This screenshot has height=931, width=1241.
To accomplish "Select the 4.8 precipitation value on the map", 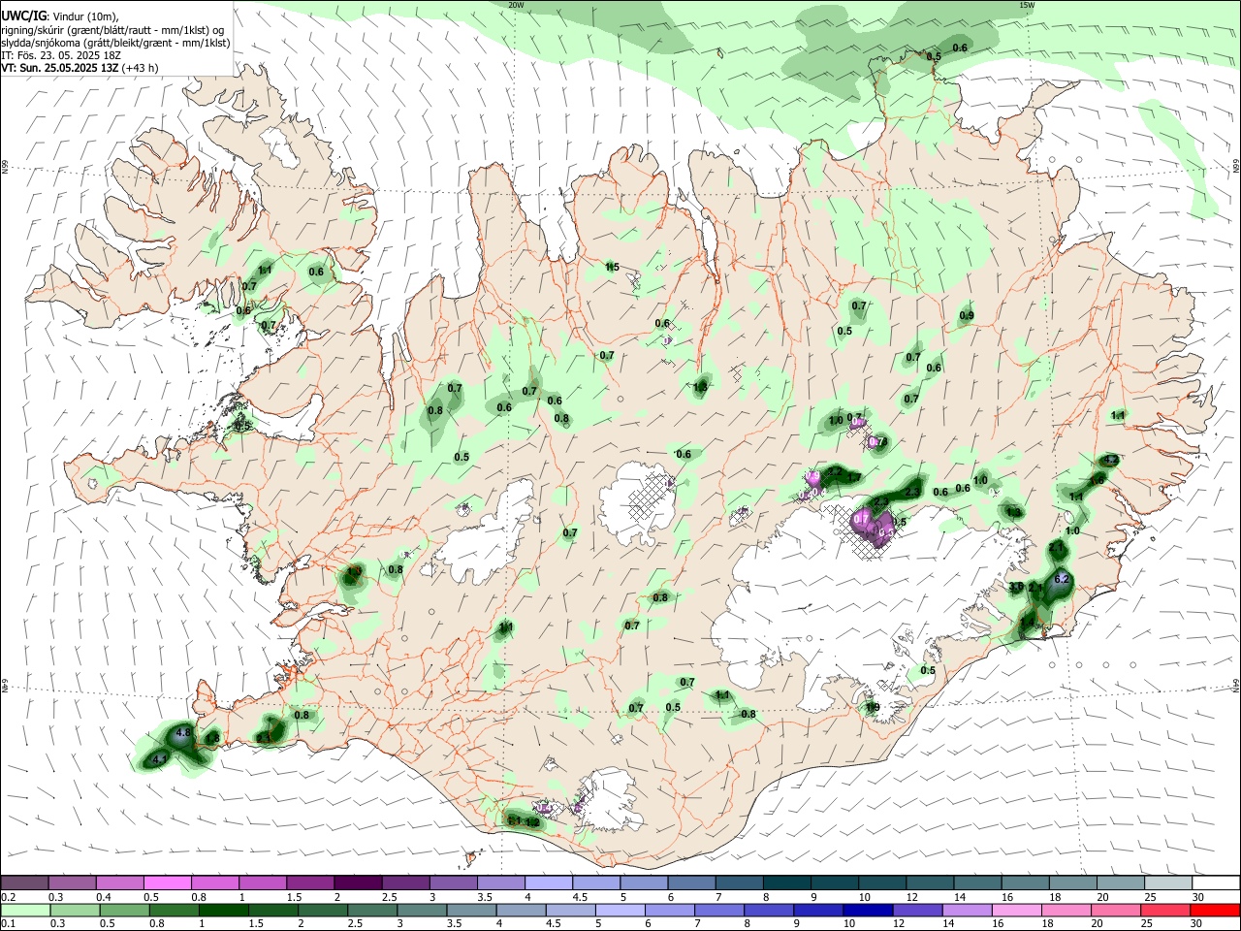I will [x=184, y=731].
